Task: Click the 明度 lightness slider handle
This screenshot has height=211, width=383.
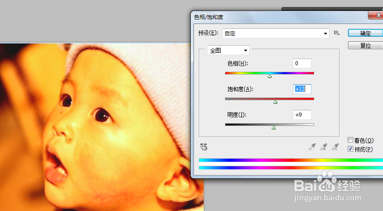Action: click(273, 128)
